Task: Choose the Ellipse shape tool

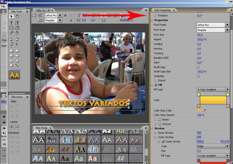Action: coord(11,65)
